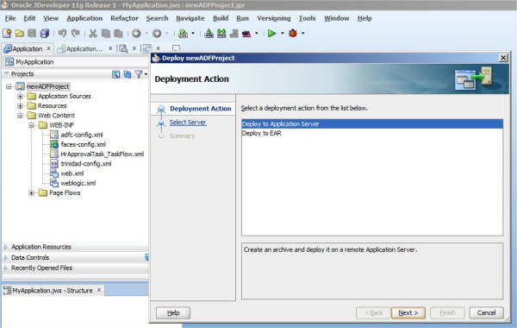The height and width of the screenshot is (328, 517).
Task: Open the Debug bug dropdown arrow
Action: pyautogui.click(x=303, y=34)
